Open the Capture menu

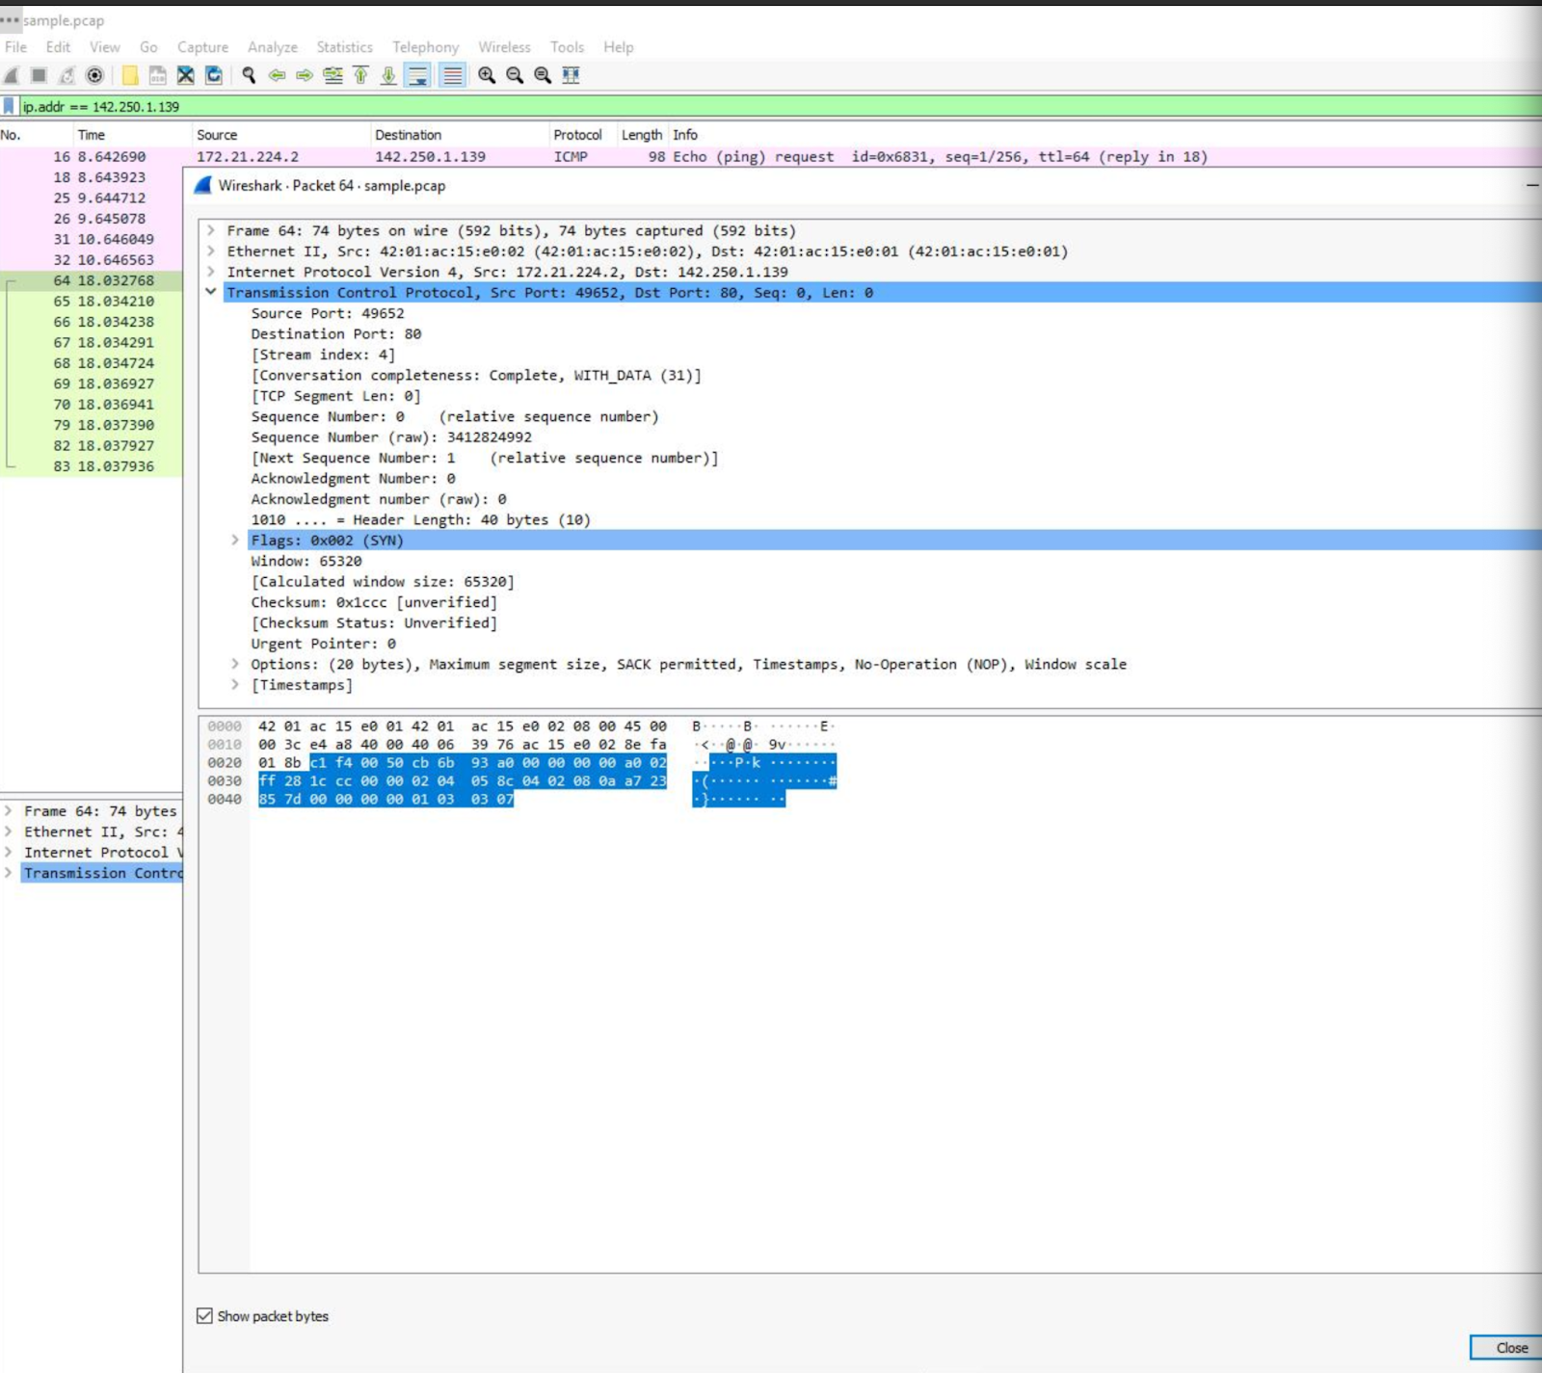click(x=202, y=47)
